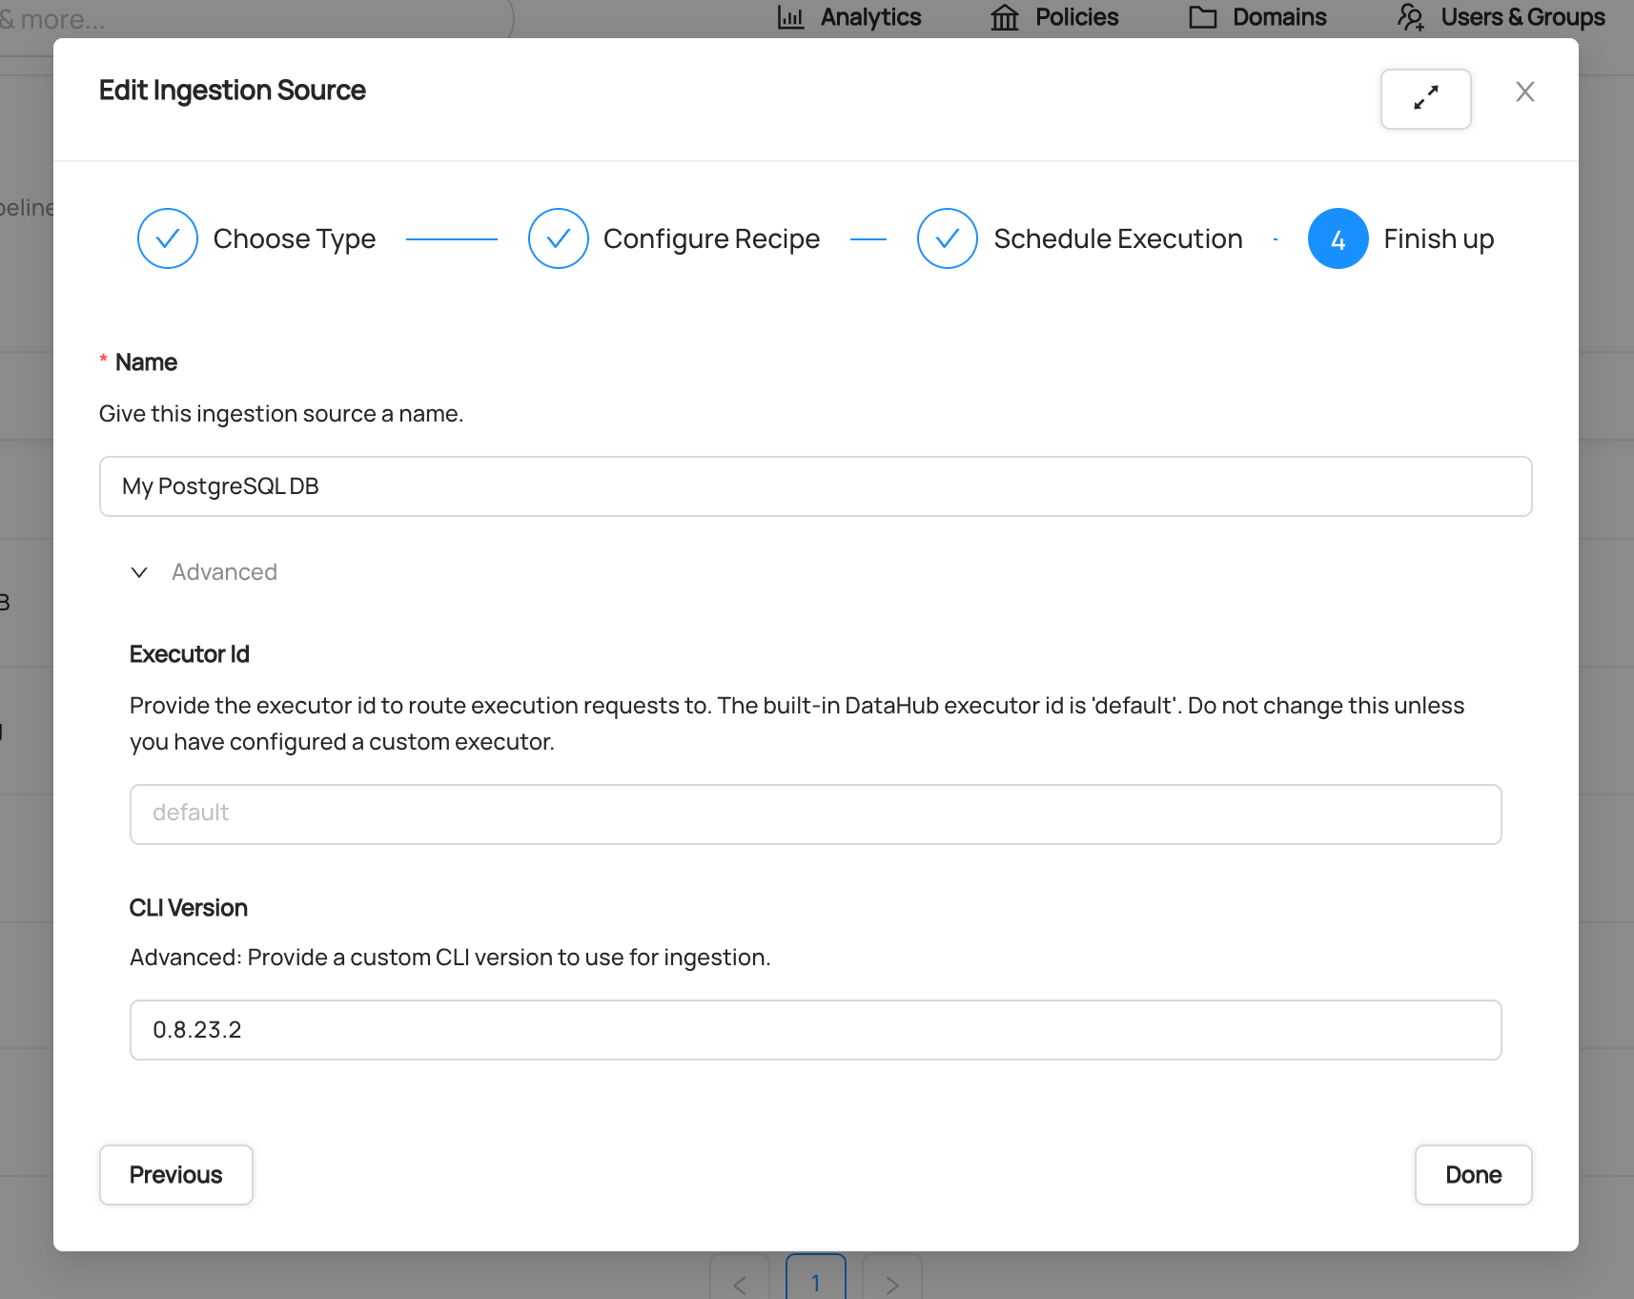1634x1299 pixels.
Task: Click the ingestion source Name field
Action: (815, 486)
